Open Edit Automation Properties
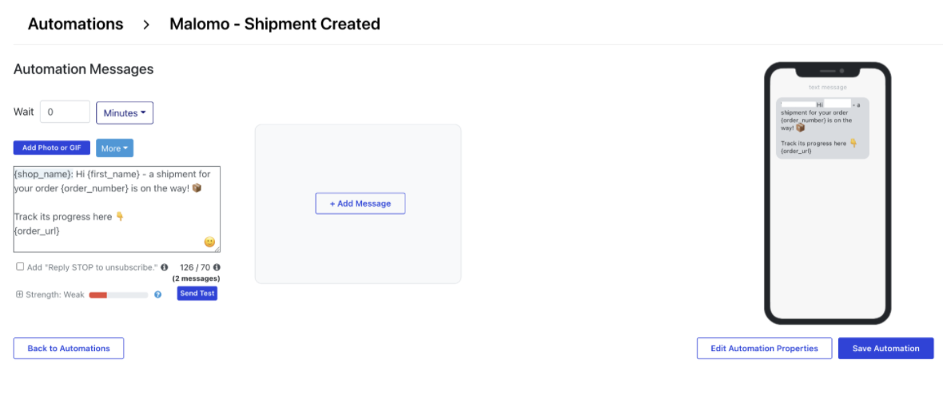Image resolution: width=943 pixels, height=410 pixels. pyautogui.click(x=764, y=349)
